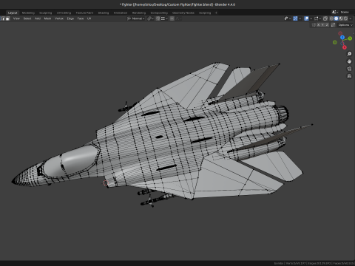Toggle the viewport gizmos button
This screenshot has width=355, height=266.
[x=295, y=18]
